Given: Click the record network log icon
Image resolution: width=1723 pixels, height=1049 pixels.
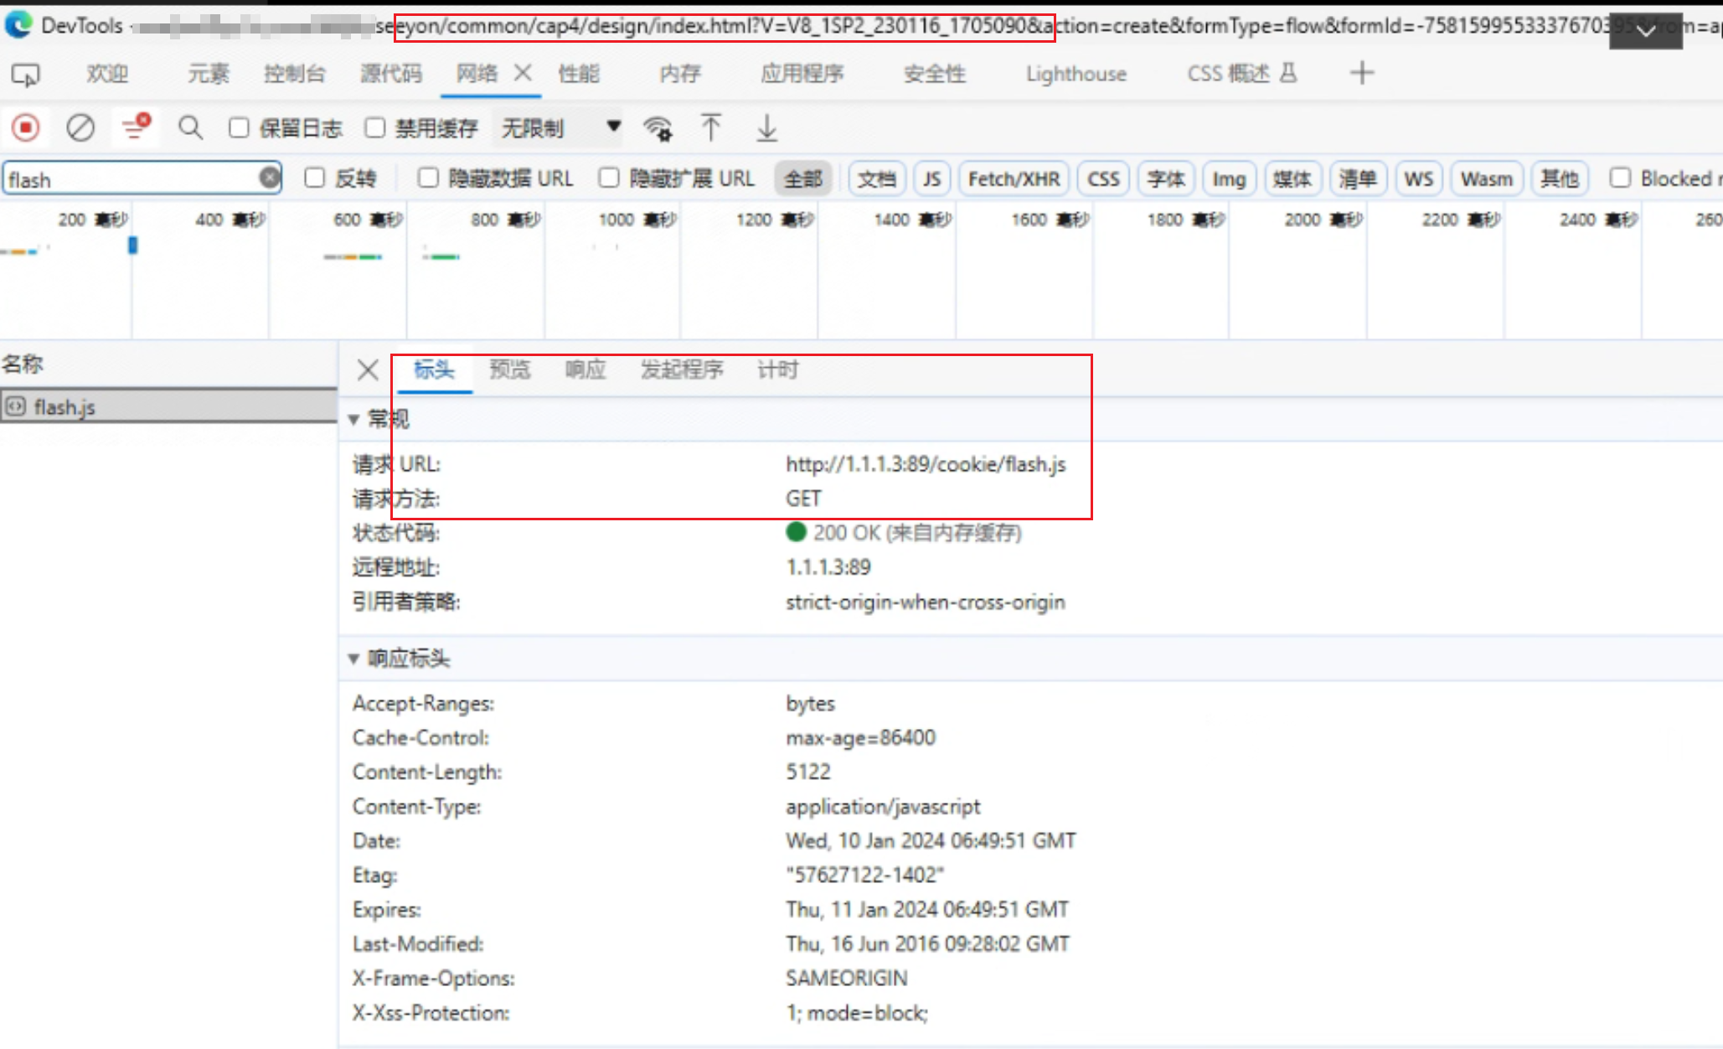Looking at the screenshot, I should pos(26,128).
